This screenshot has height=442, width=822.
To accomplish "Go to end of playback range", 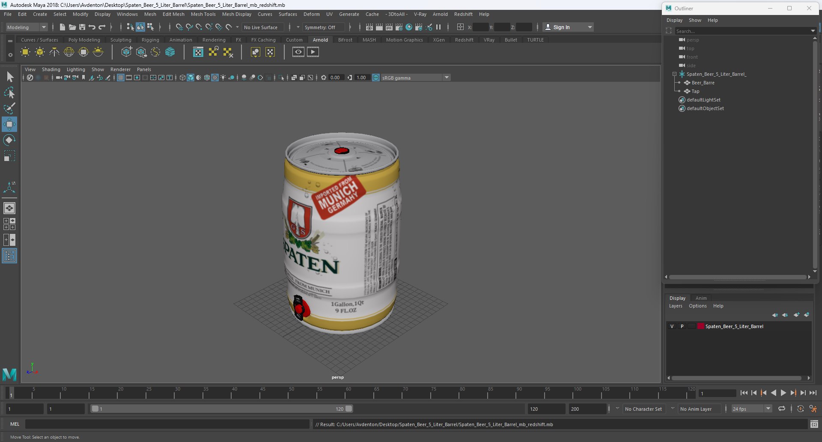I will pos(813,393).
